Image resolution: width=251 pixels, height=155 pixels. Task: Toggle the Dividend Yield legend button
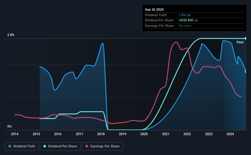[x=22, y=146]
